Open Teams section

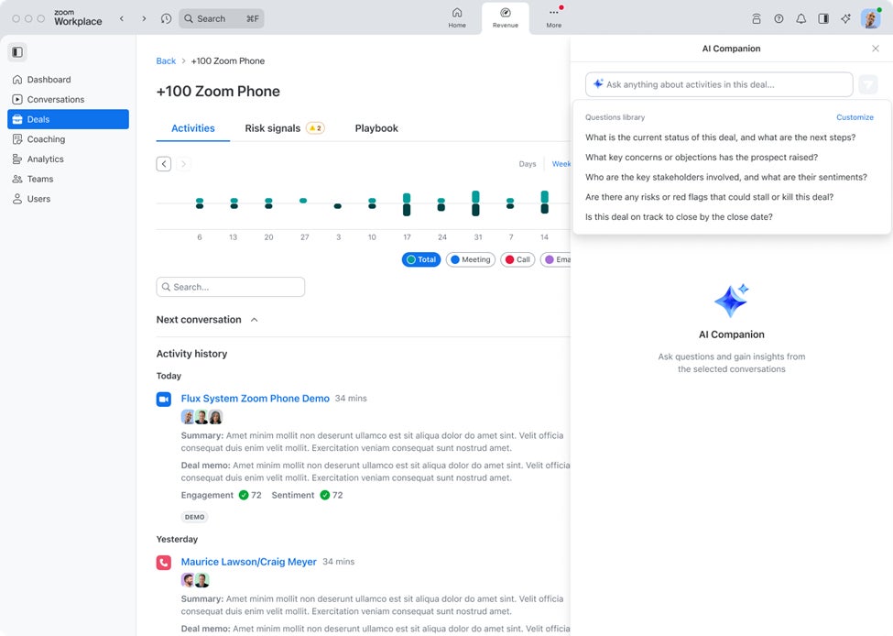click(68, 179)
